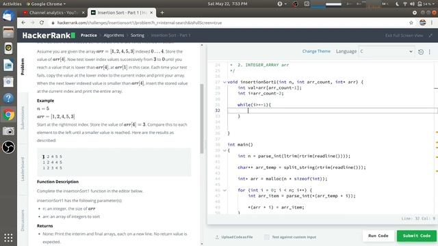Open the Problem side tab
438x246 pixels.
[23, 67]
